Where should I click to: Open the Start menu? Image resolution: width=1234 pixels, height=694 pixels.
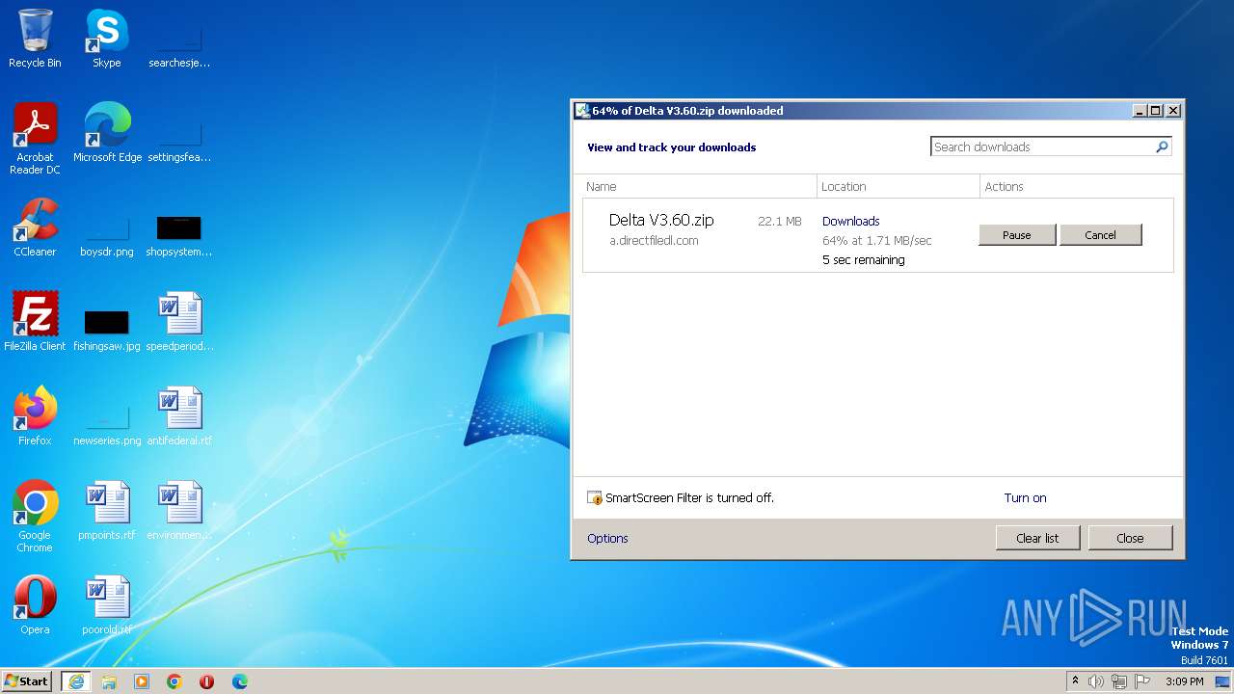coord(27,681)
